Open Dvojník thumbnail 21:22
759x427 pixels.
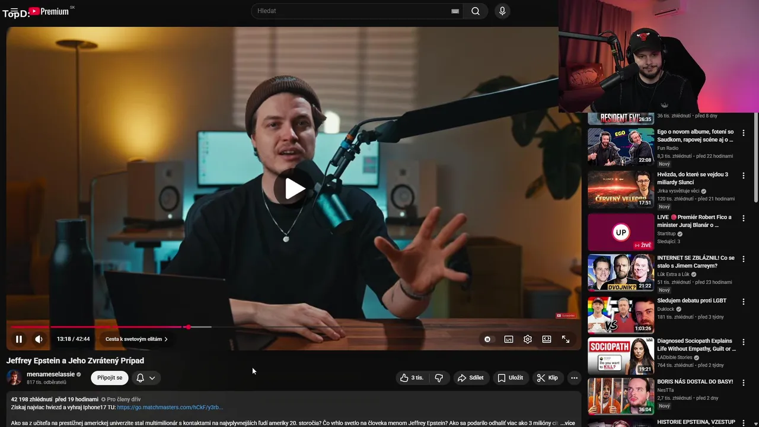coord(621,273)
